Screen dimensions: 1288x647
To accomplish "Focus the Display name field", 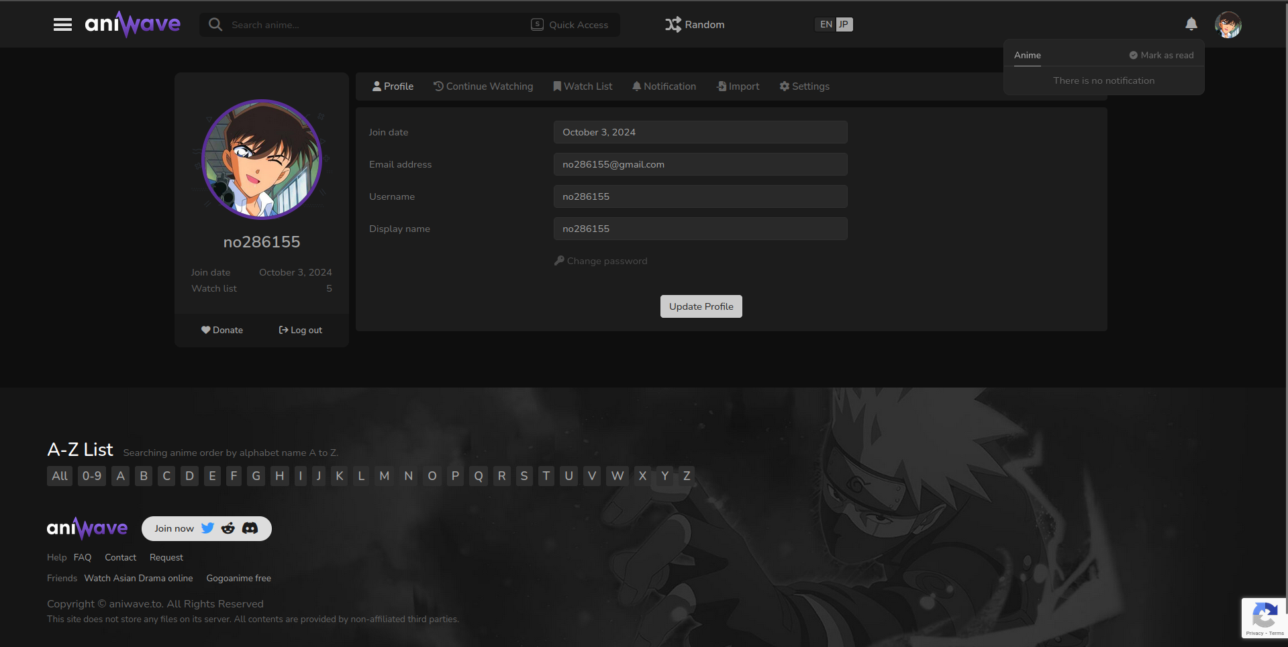I will click(x=701, y=229).
